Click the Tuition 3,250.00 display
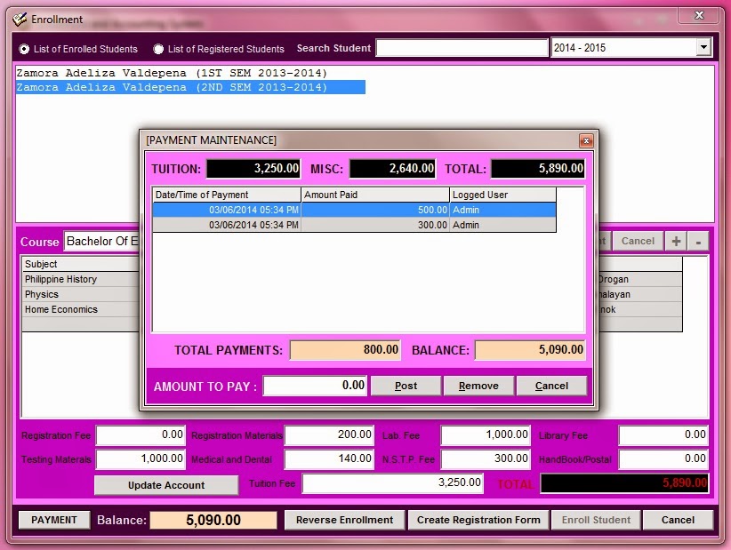Viewport: 731px width, 550px height. pos(253,169)
